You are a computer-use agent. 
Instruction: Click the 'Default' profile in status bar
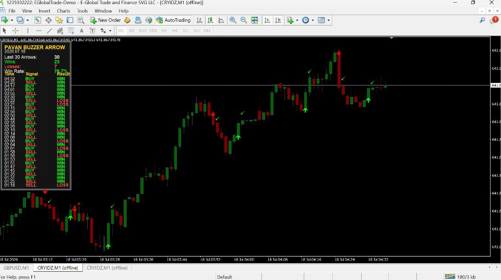pyautogui.click(x=224, y=277)
